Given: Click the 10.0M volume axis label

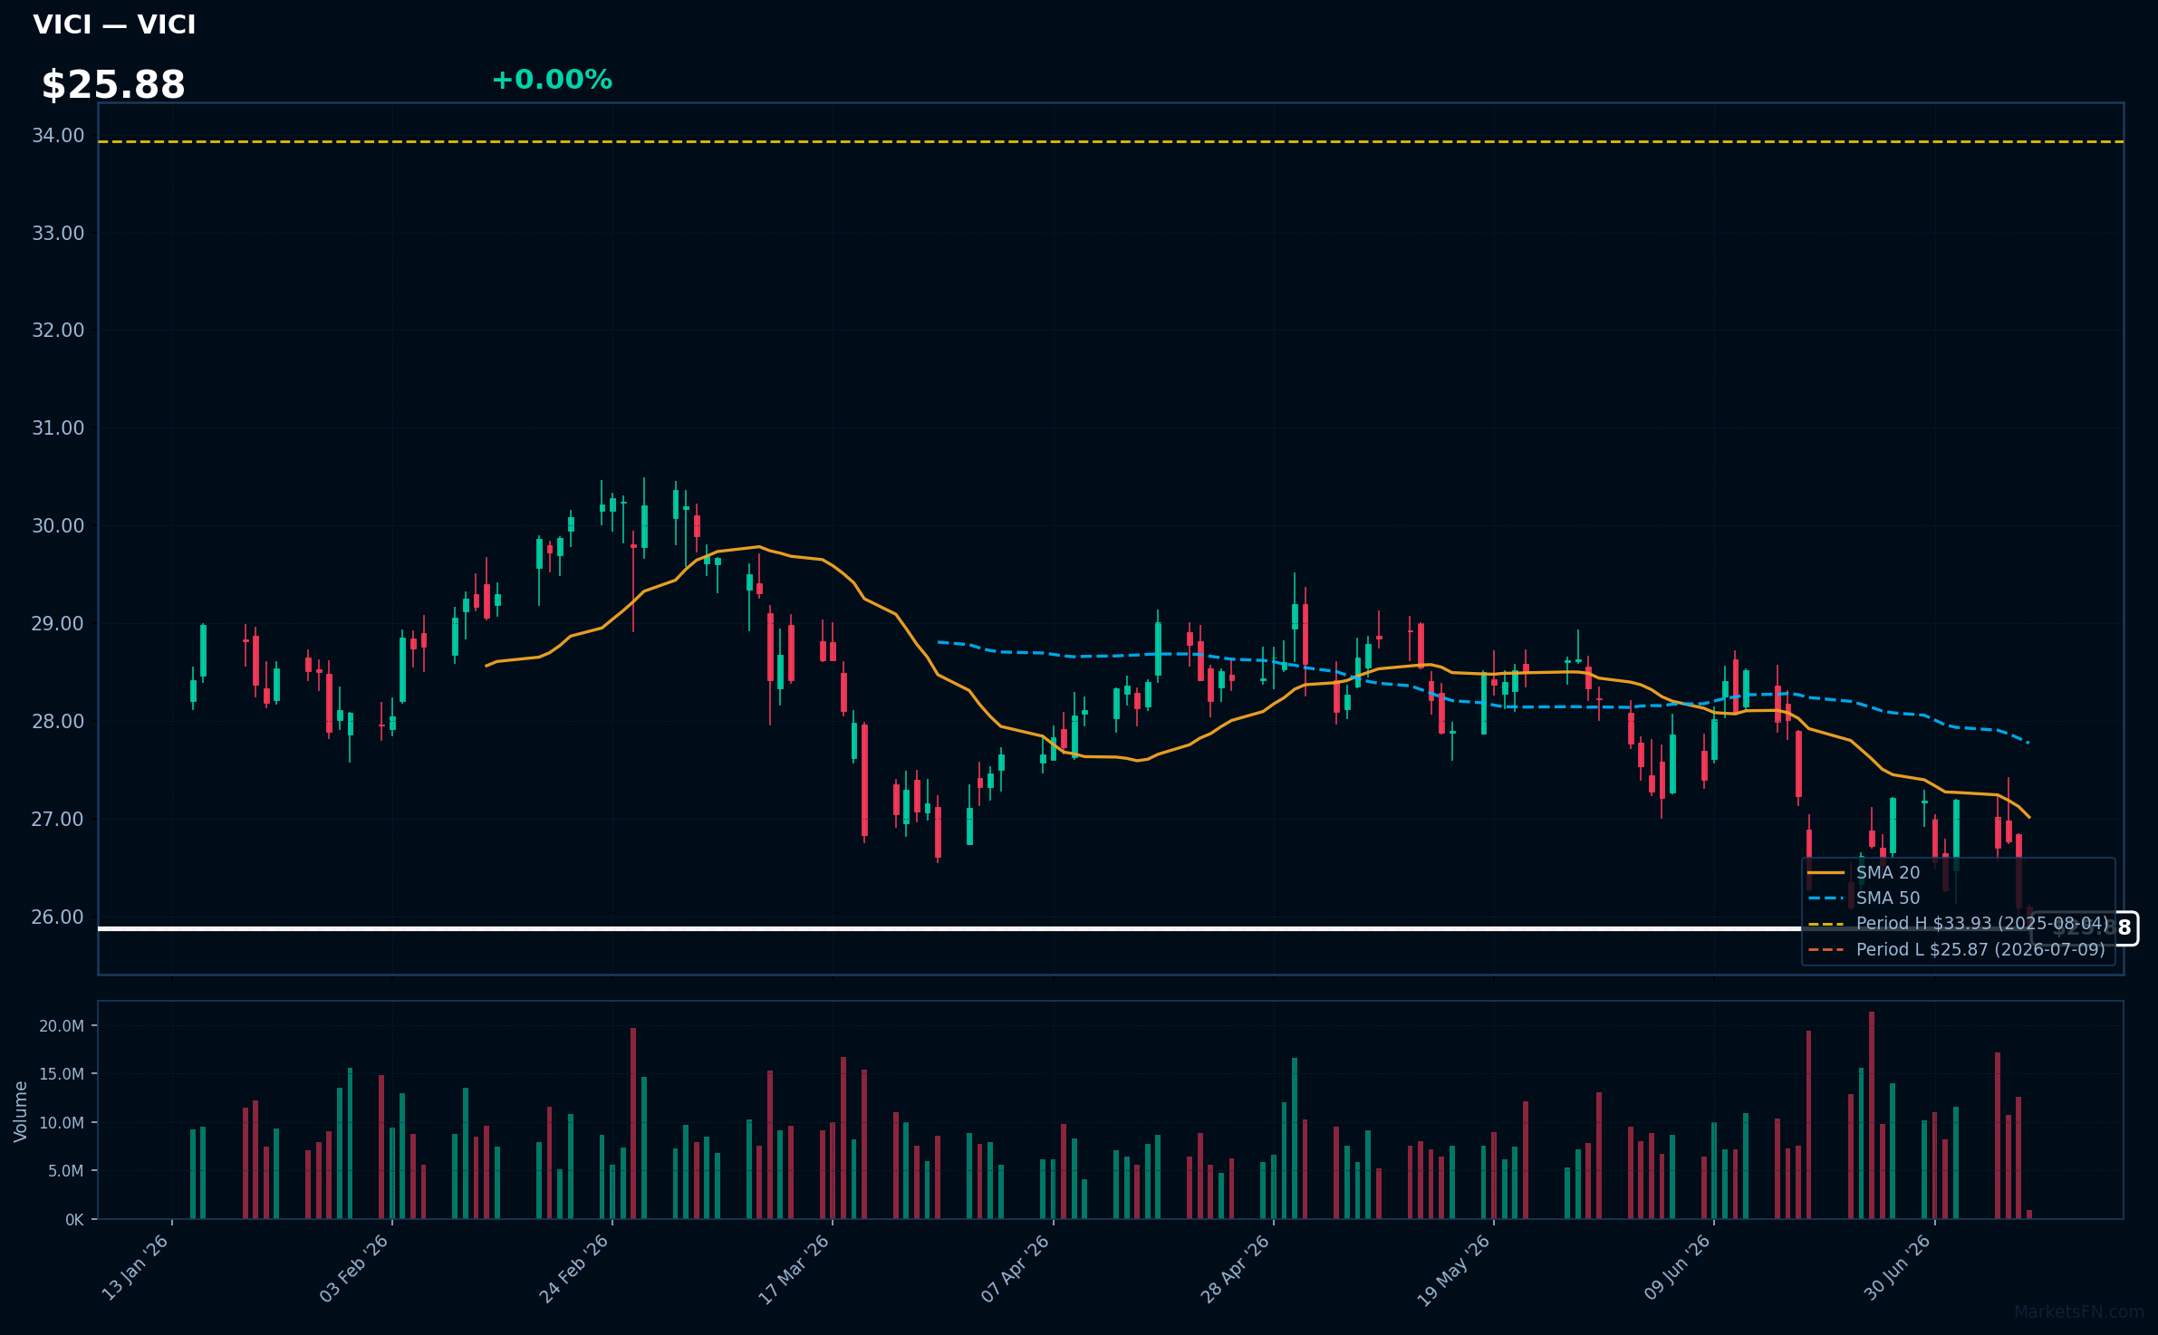Looking at the screenshot, I should 62,1123.
